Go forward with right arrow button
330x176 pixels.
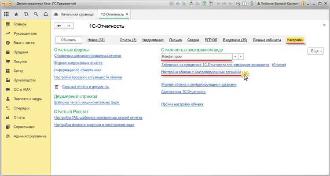69,26
